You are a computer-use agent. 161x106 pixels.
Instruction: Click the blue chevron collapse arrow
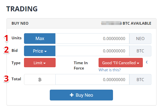point(147,62)
